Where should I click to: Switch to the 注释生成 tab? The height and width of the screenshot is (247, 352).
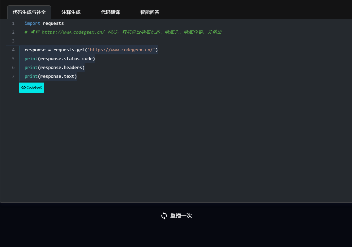(x=71, y=12)
